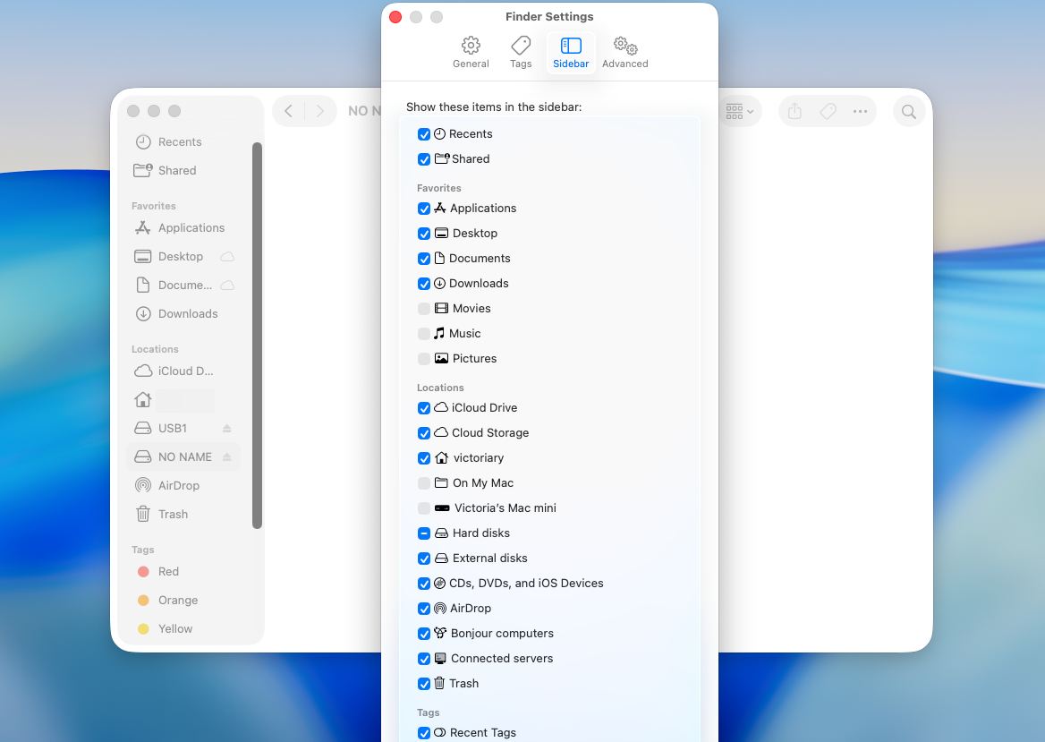Click the Trash can icon in Finder sidebar
The height and width of the screenshot is (742, 1045).
click(x=142, y=514)
